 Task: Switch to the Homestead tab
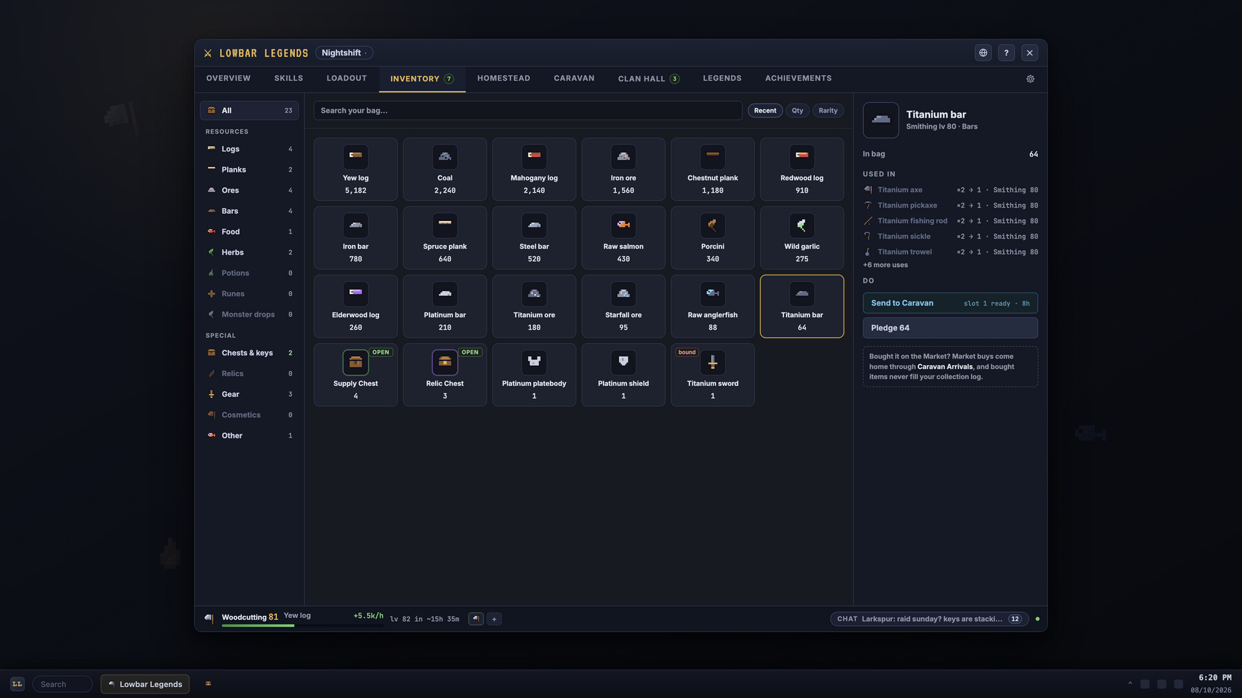coord(504,78)
